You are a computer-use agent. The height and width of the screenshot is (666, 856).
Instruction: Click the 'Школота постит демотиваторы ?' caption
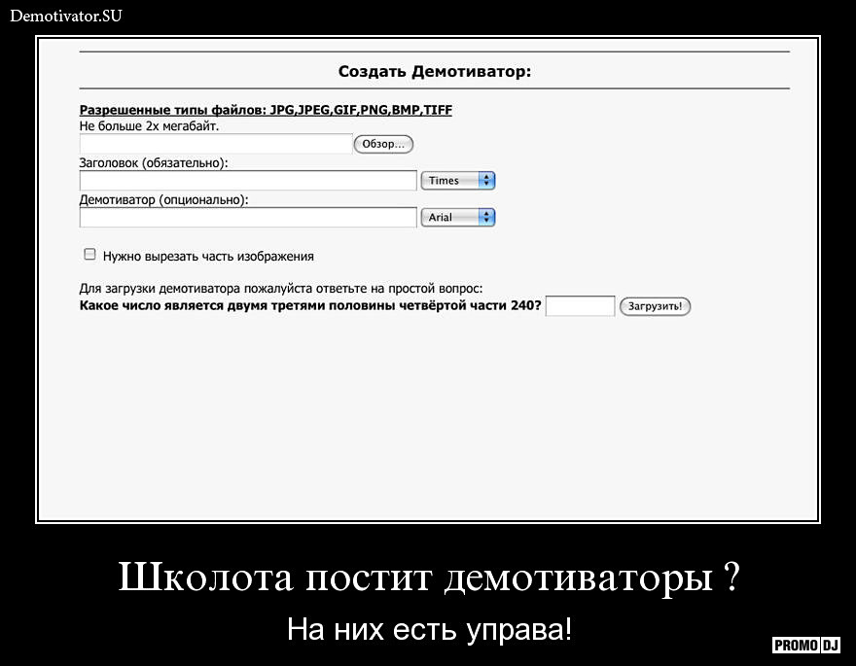pos(429,578)
